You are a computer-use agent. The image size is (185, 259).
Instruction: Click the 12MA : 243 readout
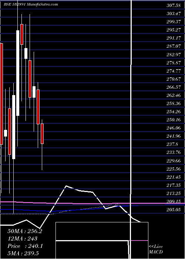22,239
